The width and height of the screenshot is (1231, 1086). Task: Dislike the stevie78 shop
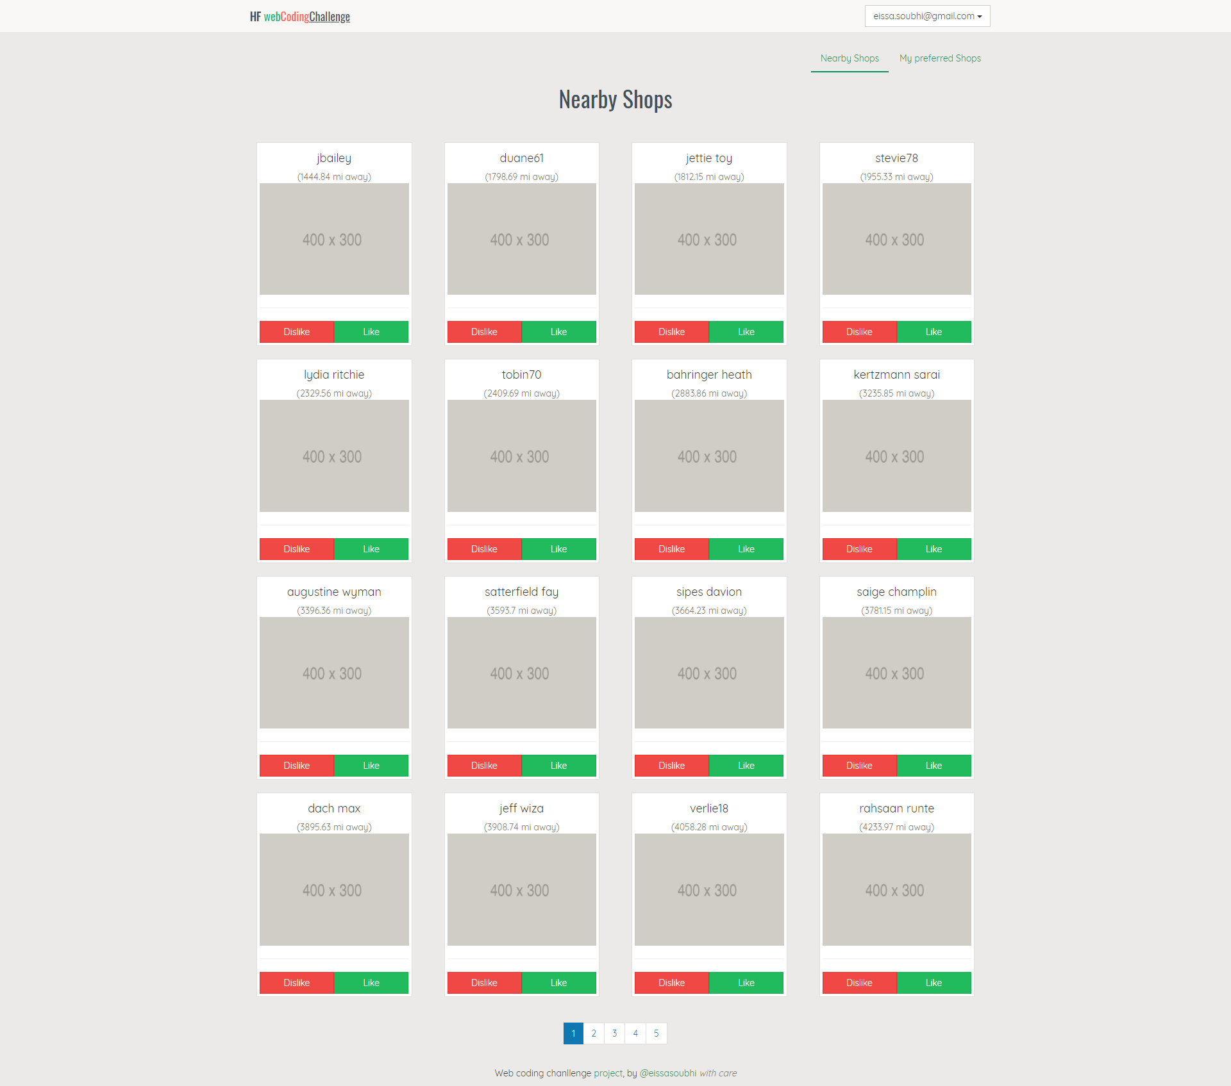point(858,332)
